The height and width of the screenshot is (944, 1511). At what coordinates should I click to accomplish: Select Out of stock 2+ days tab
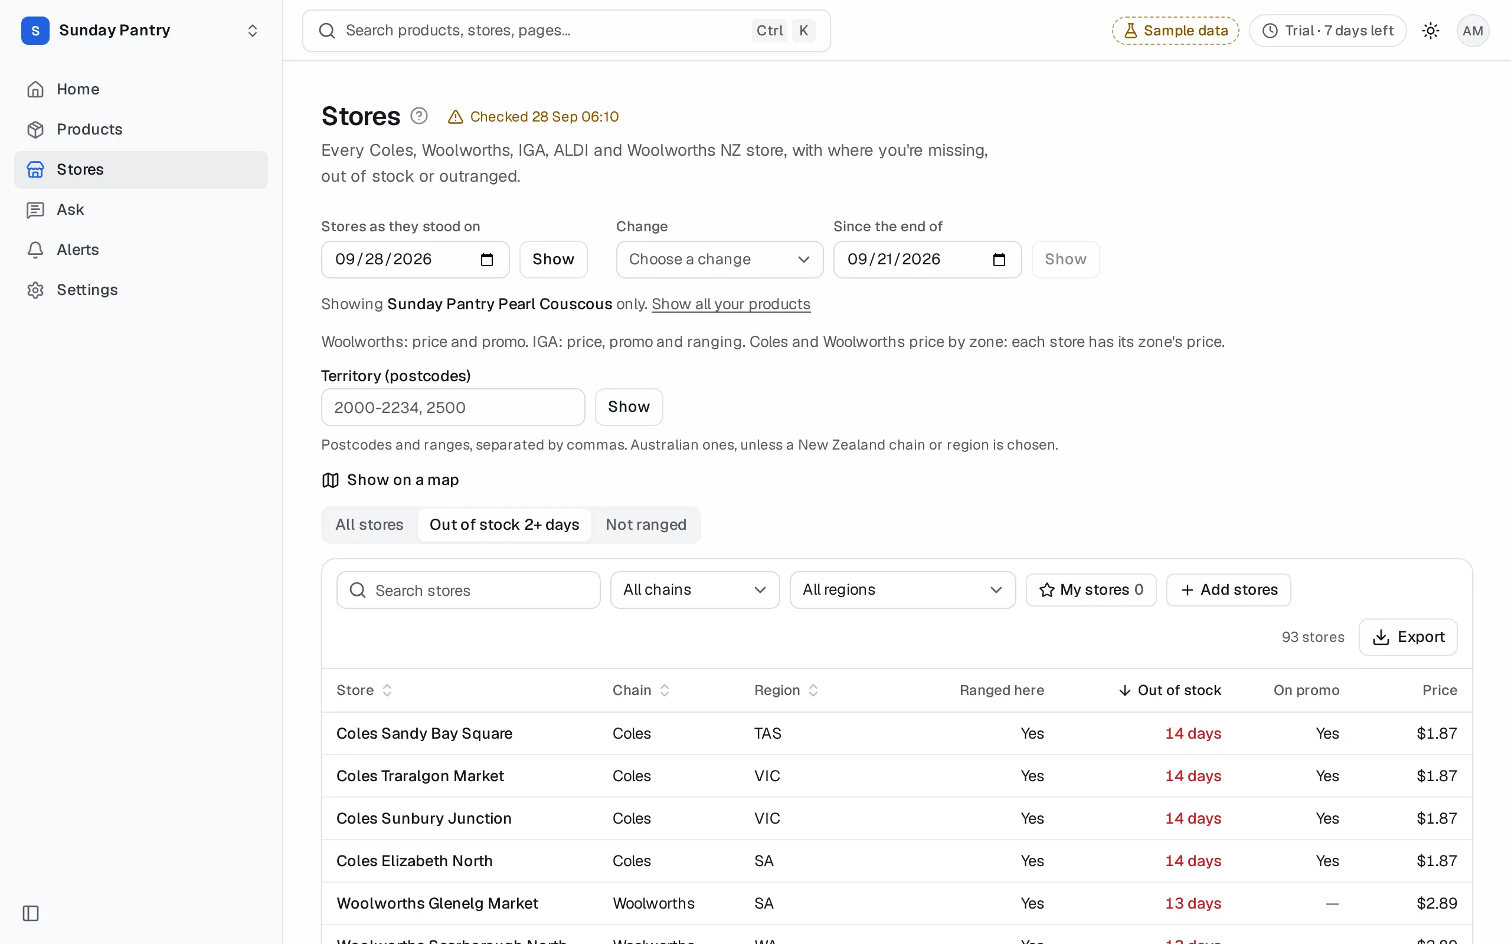[505, 525]
